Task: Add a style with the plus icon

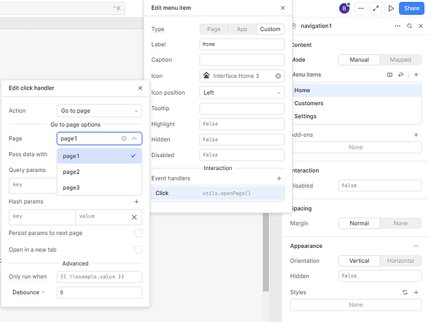Action: [416, 292]
